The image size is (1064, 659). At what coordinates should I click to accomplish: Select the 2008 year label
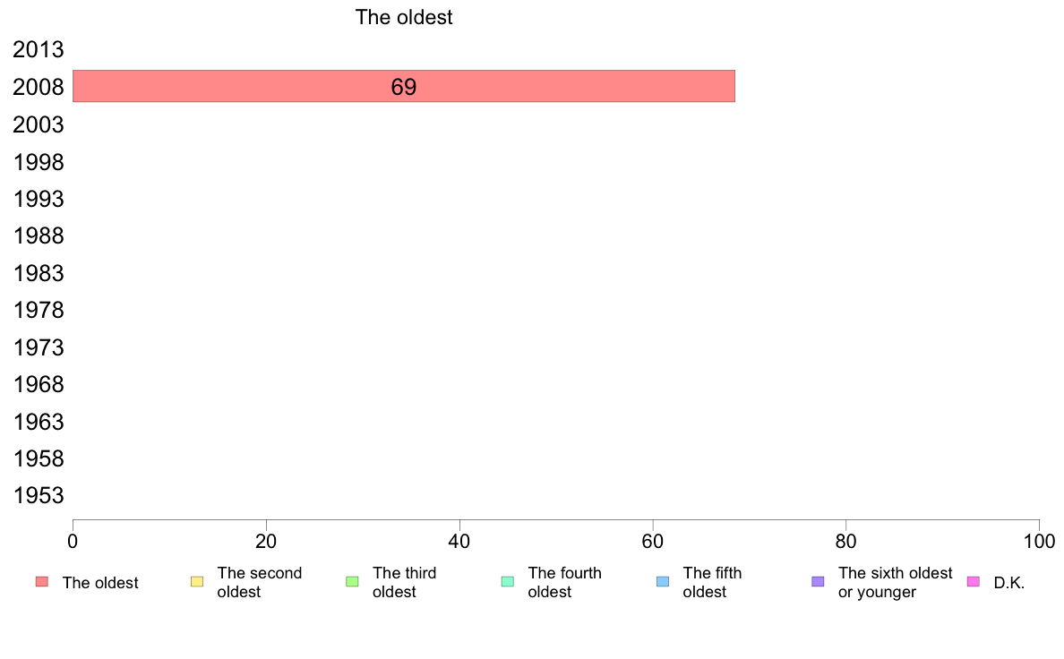tap(38, 87)
